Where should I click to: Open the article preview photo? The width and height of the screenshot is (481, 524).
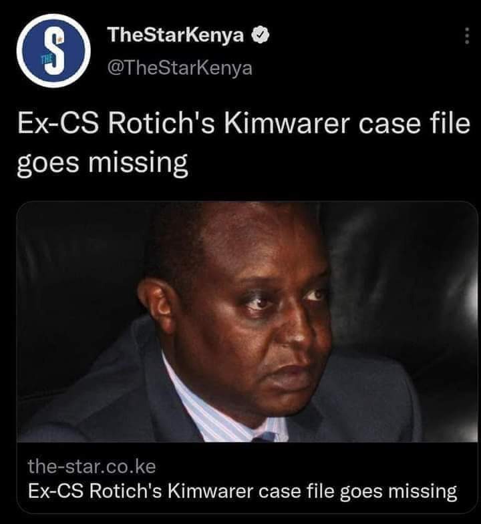(247, 322)
